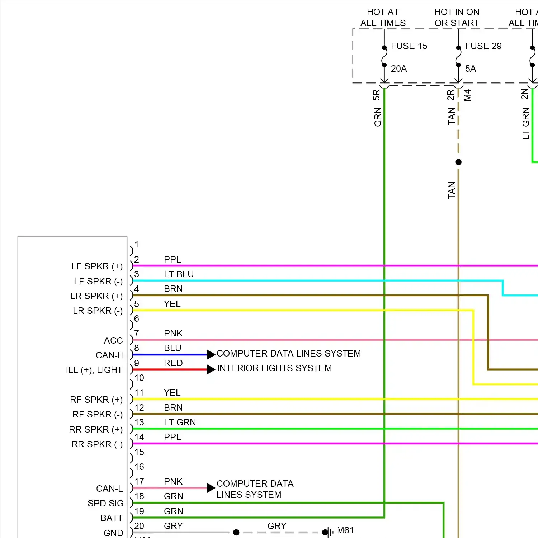This screenshot has height=538, width=538.
Task: Toggle the connector pin 8 CAN-H terminal
Action: [131, 354]
